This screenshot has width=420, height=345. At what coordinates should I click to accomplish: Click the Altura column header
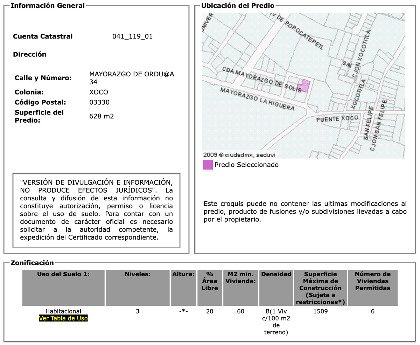coord(183,288)
